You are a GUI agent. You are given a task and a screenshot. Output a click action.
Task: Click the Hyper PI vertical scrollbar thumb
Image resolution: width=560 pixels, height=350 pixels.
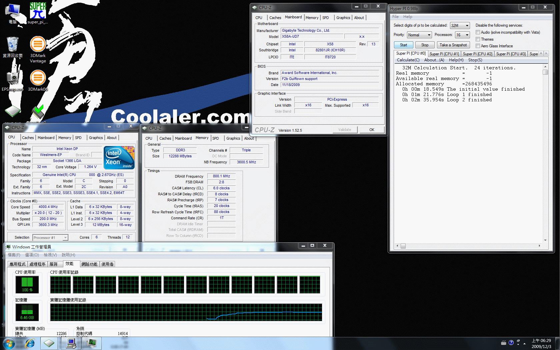click(545, 72)
